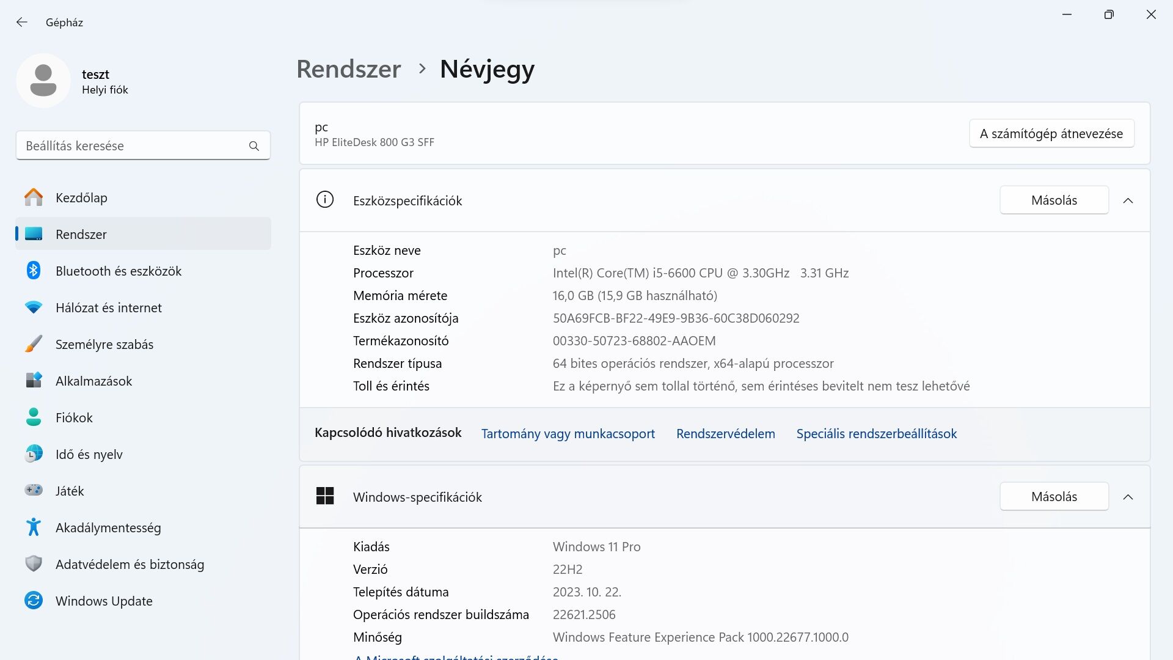Screen dimensions: 1173x660
Task: Click the Toll és érintés label
Action: tap(391, 386)
